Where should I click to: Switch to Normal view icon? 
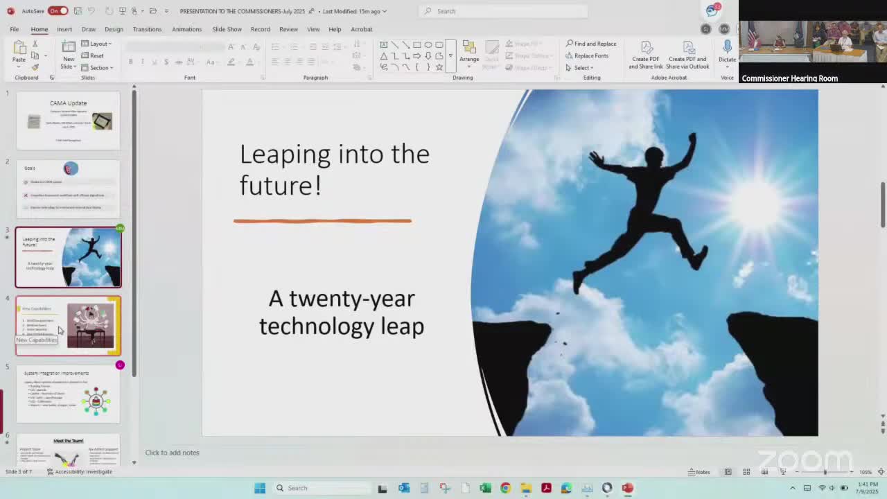728,472
